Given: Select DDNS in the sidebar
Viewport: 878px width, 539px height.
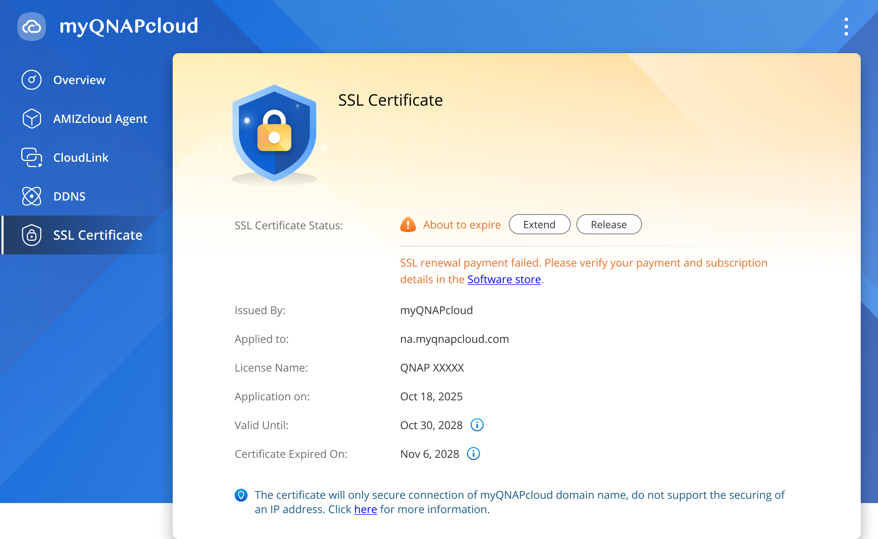Looking at the screenshot, I should [69, 196].
